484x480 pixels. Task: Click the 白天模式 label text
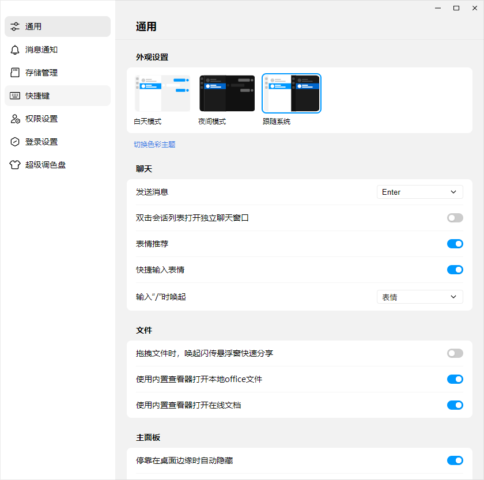[148, 122]
